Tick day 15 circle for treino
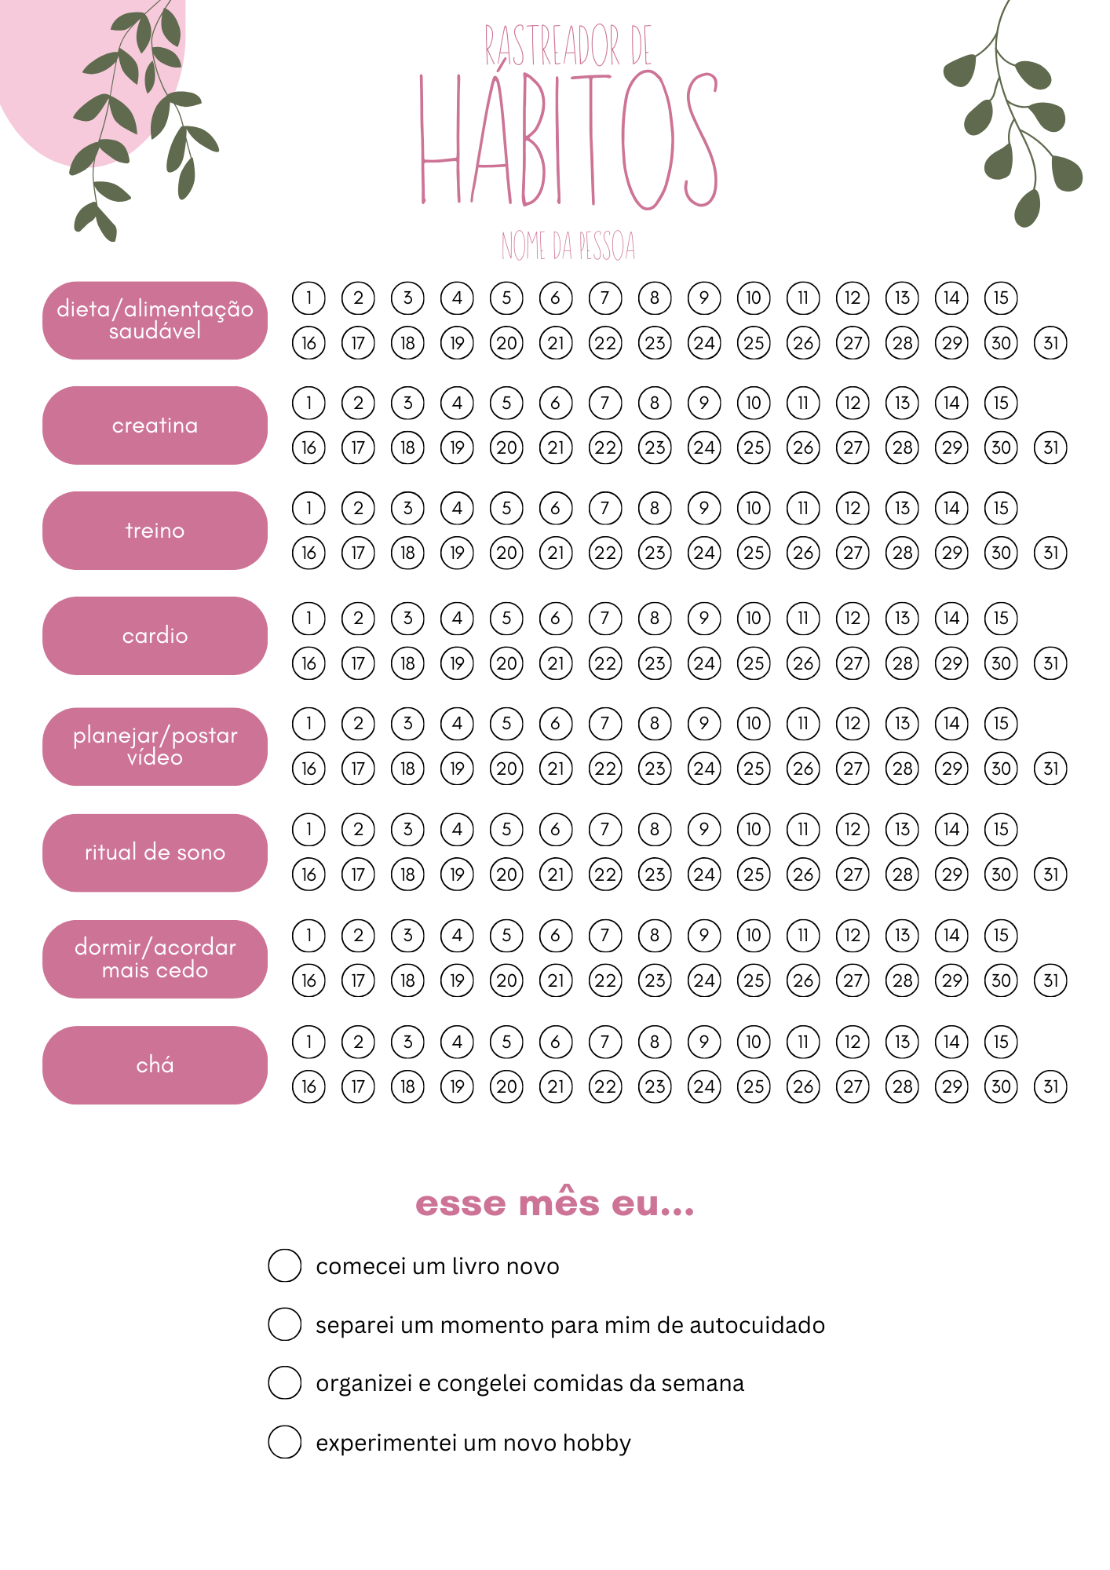This screenshot has width=1110, height=1570. pos(1001,509)
